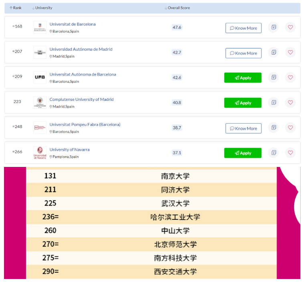This screenshot has height=285, width=307.
Task: Click the 西安交通大学 row name
Action: (x=175, y=271)
